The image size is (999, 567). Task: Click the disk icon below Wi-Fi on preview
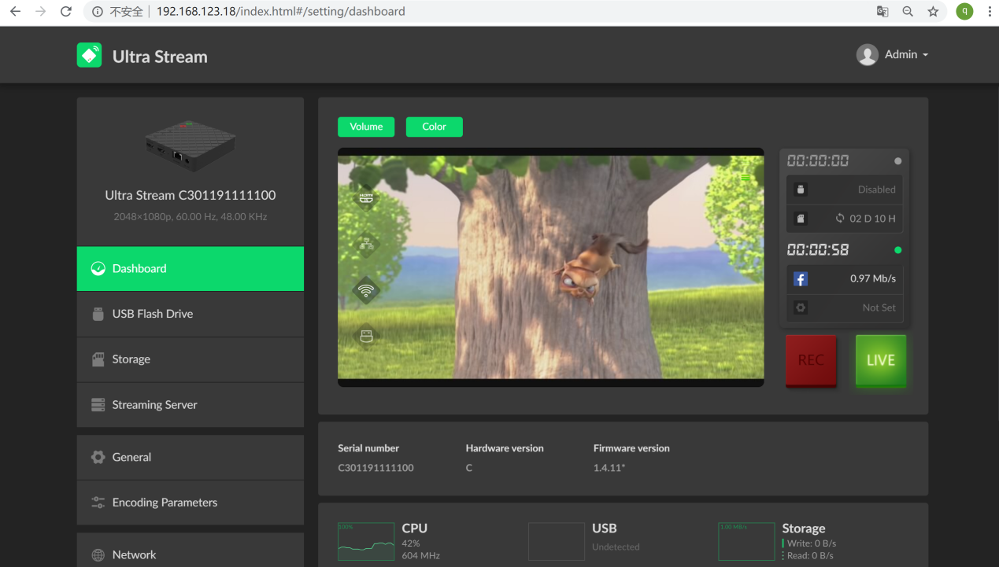pyautogui.click(x=365, y=336)
